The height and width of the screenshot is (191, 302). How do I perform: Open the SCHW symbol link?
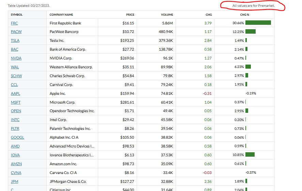[16, 76]
